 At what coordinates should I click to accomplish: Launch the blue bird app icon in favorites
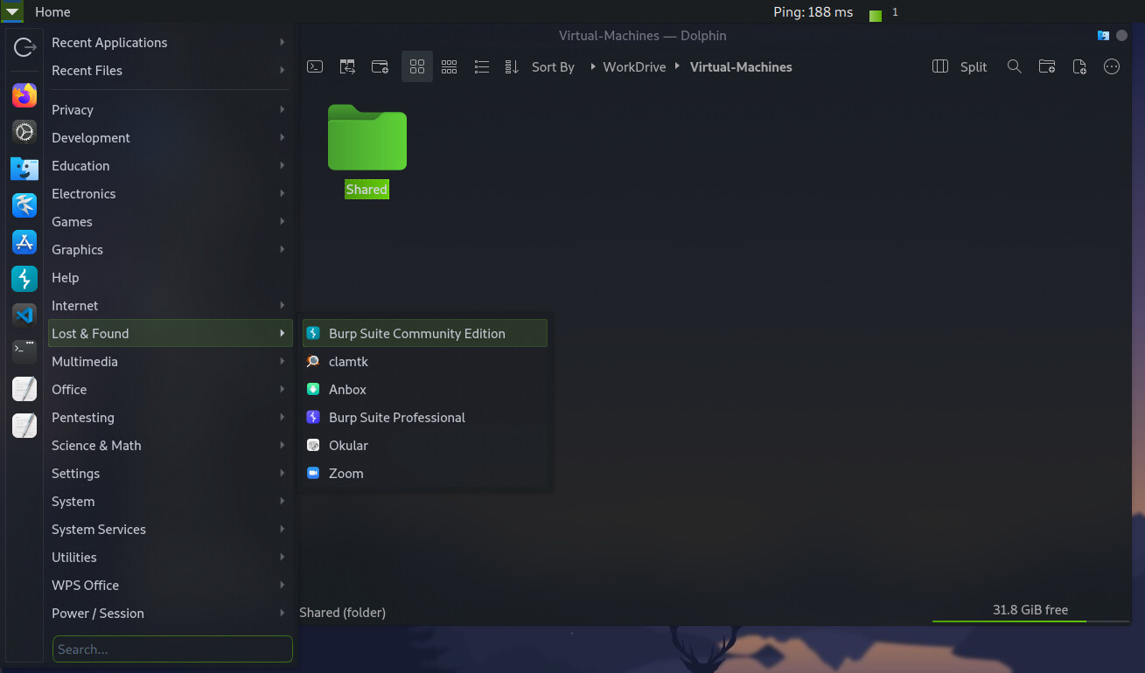[24, 205]
